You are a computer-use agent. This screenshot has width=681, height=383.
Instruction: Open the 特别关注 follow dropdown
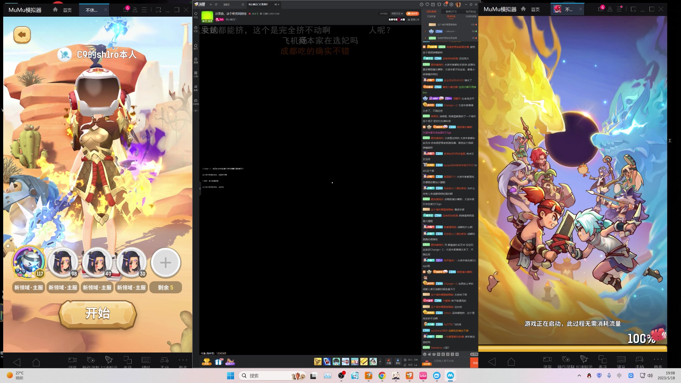point(397,14)
